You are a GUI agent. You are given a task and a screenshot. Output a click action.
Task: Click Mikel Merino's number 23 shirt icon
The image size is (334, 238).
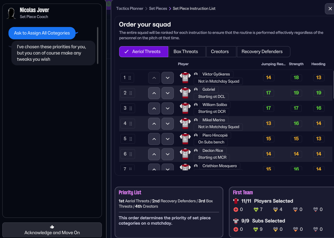click(185, 124)
